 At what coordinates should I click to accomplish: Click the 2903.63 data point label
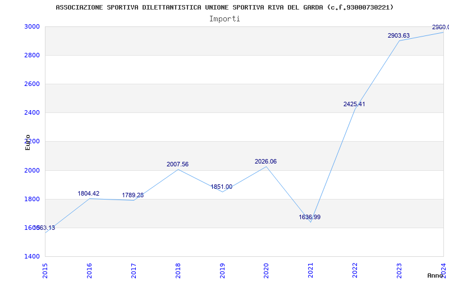click(398, 36)
